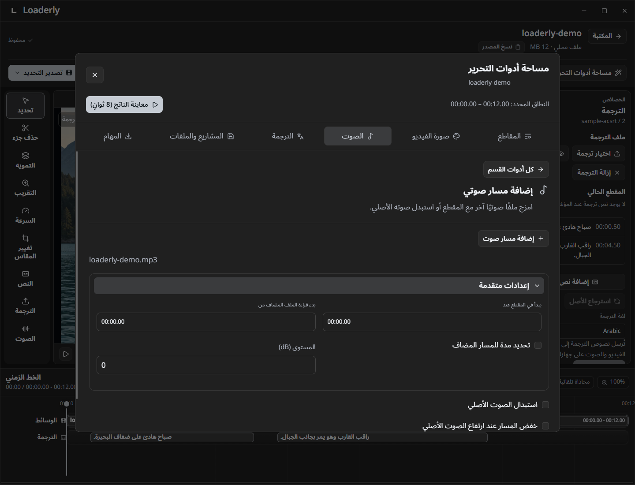This screenshot has width=635, height=485.
Task: Switch to the المقاطع tab
Action: [x=514, y=136]
